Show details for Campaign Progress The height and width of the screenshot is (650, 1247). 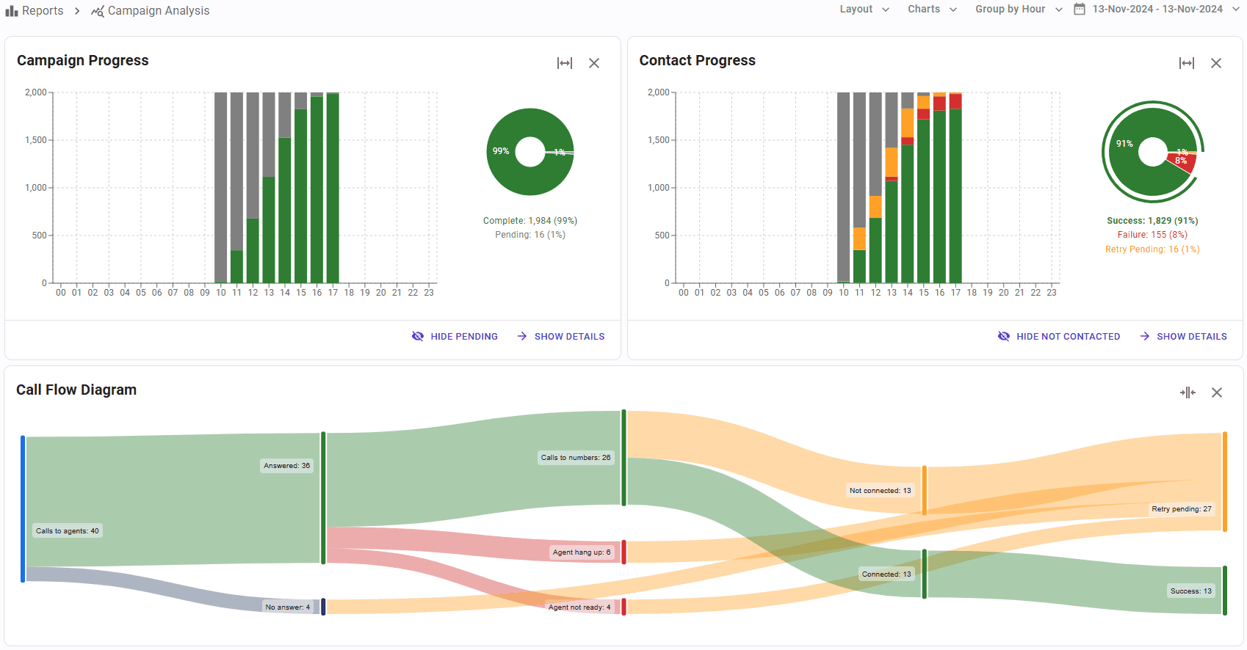(561, 336)
